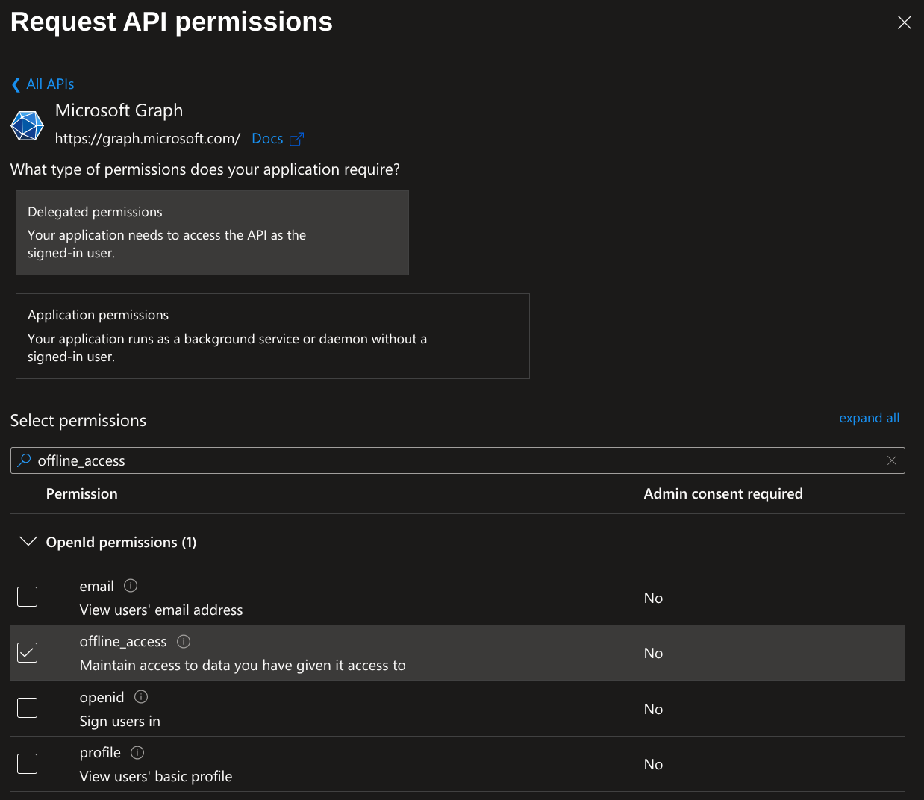
Task: Show info for email permission
Action: [131, 586]
